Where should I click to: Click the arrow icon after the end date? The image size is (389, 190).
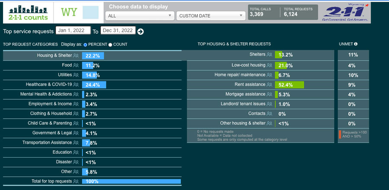(140, 31)
